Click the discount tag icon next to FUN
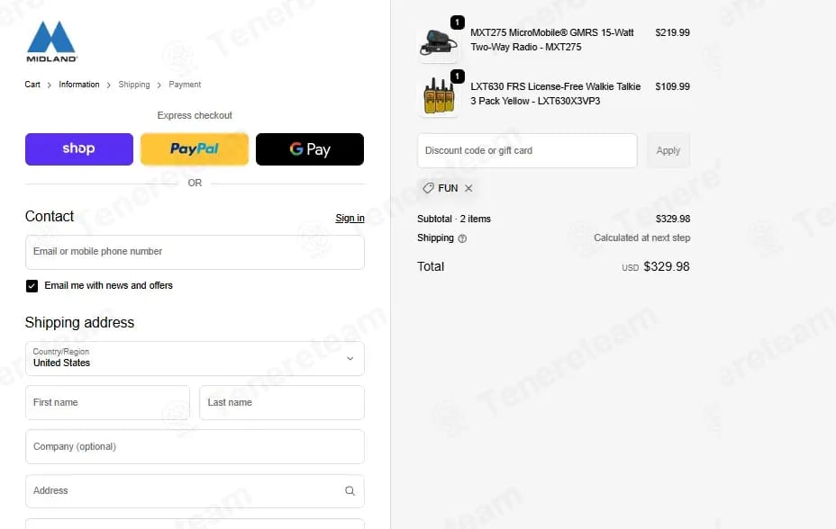836x529 pixels. point(428,188)
